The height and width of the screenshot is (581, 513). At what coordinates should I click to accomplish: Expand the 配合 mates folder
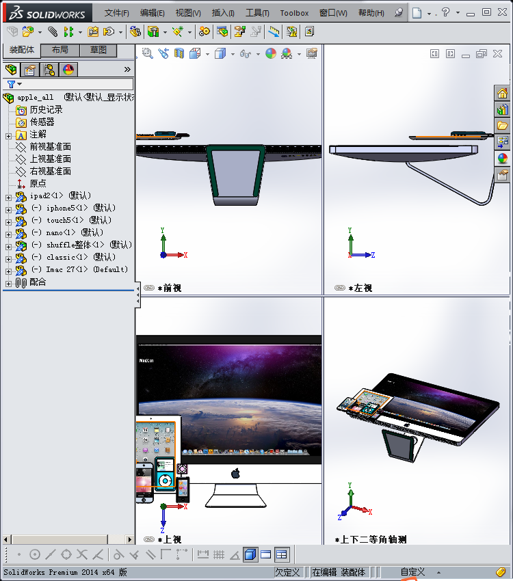click(8, 284)
